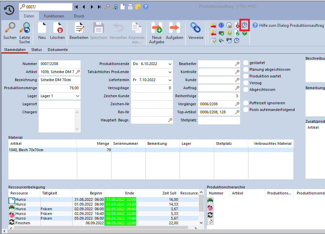Expand the Lager dropdown
The height and width of the screenshot is (234, 325).
pyautogui.click(x=78, y=96)
